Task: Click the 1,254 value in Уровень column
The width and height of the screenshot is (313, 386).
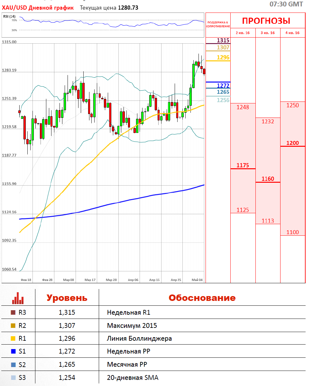Action: [67, 378]
